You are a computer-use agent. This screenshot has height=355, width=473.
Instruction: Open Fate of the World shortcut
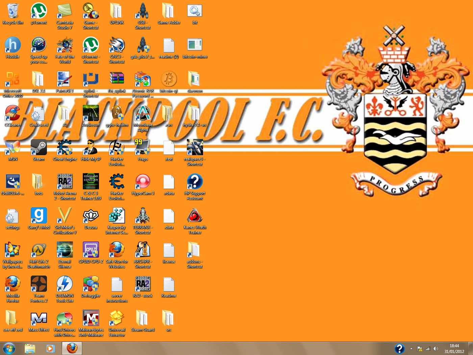pos(65,50)
